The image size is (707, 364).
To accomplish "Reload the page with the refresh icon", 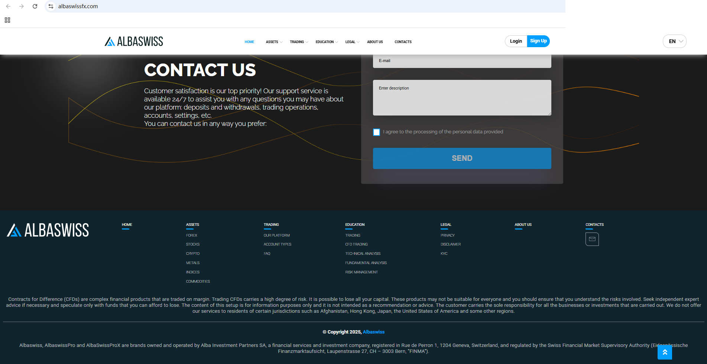I will point(35,6).
